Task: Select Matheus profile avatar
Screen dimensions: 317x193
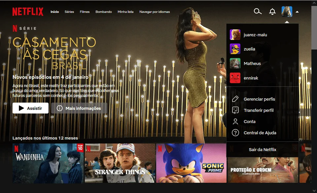Action: (235, 63)
